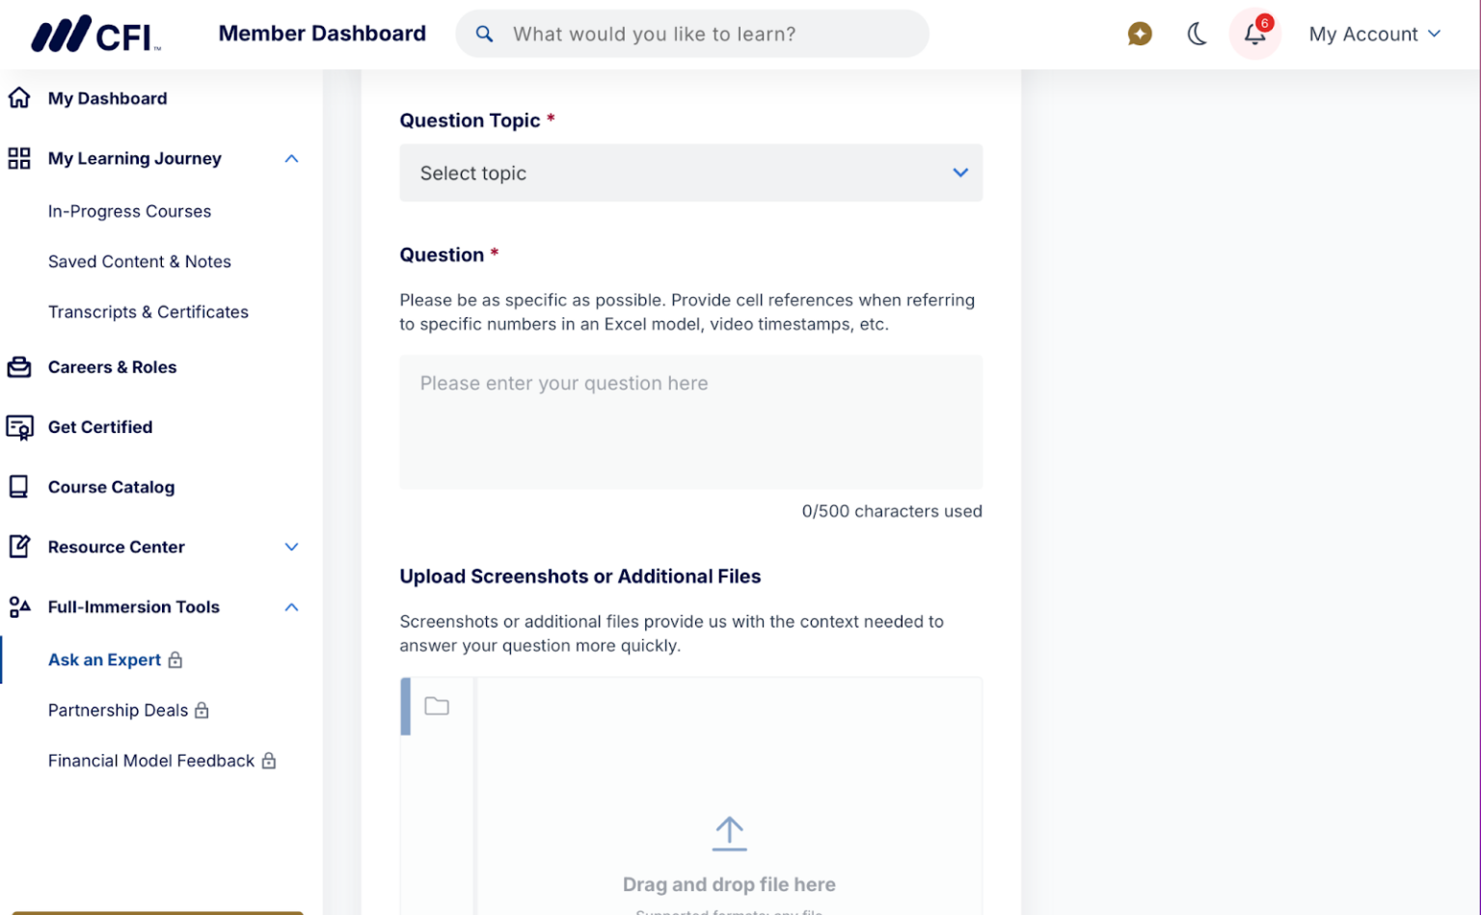1481x915 pixels.
Task: Go to My Dashboard
Action: (x=108, y=98)
